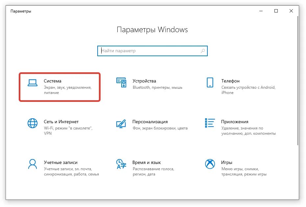The image size is (306, 207).
Task: Click the Параметры window title text
Action: [x=21, y=11]
